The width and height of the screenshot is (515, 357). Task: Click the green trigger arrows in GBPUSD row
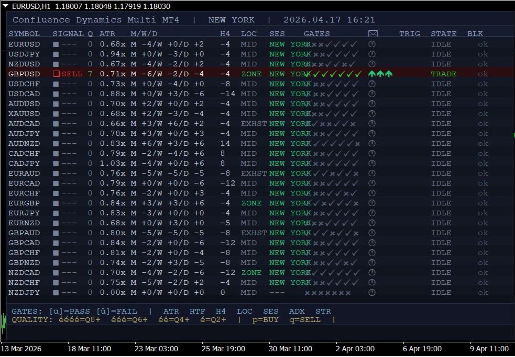point(380,74)
